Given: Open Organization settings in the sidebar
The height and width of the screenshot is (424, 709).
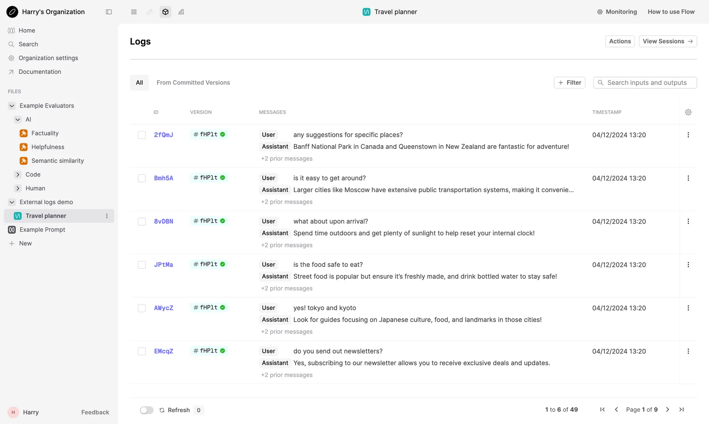Looking at the screenshot, I should pyautogui.click(x=48, y=58).
